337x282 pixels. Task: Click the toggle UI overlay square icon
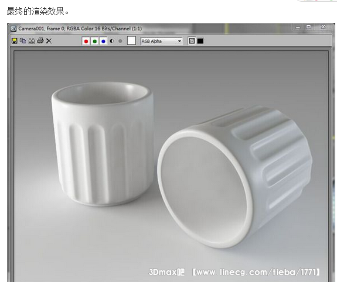192,41
